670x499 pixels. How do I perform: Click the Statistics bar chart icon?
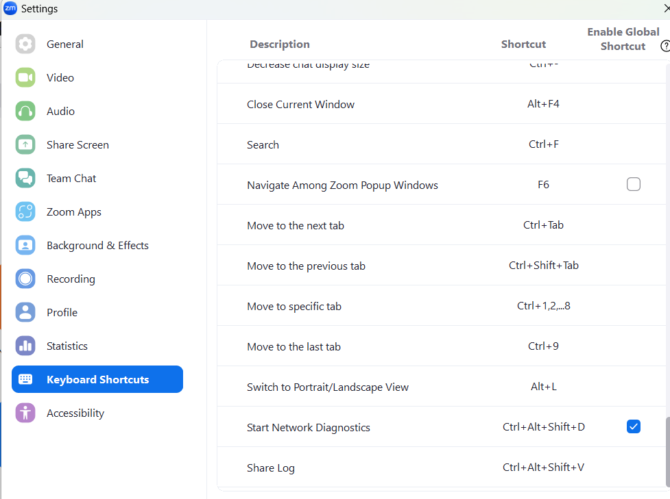25,346
